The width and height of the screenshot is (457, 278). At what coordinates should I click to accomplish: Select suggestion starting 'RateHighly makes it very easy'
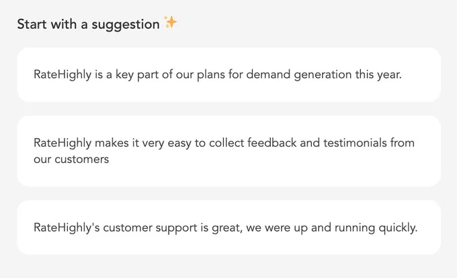229,151
